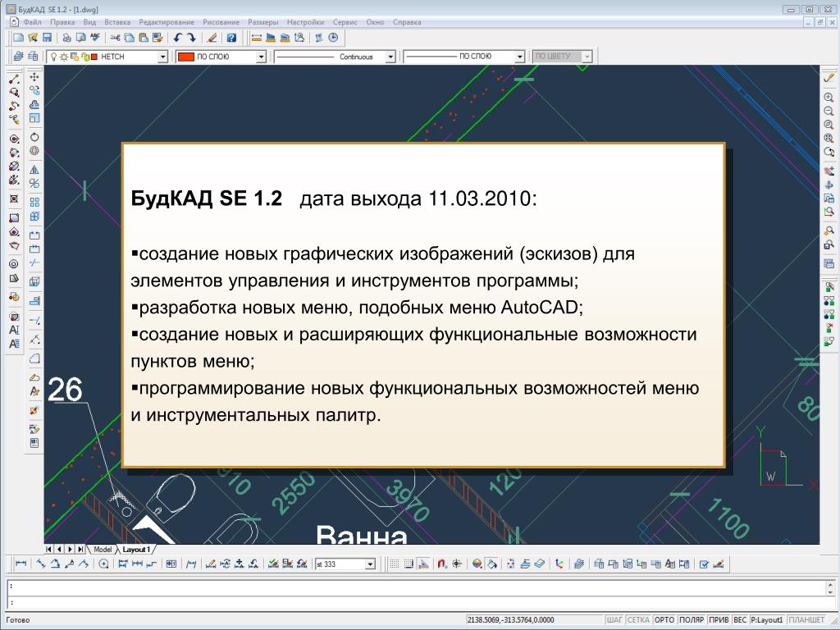Toggle ОРТО mode in the status bar
The width and height of the screenshot is (840, 630).
664,620
